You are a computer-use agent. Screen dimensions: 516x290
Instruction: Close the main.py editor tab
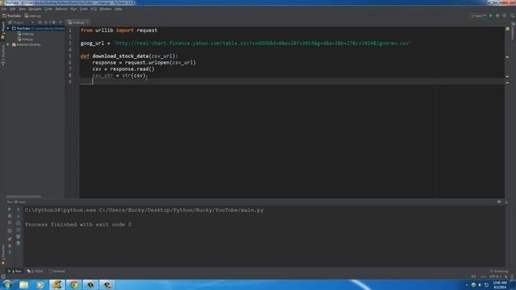(x=87, y=23)
